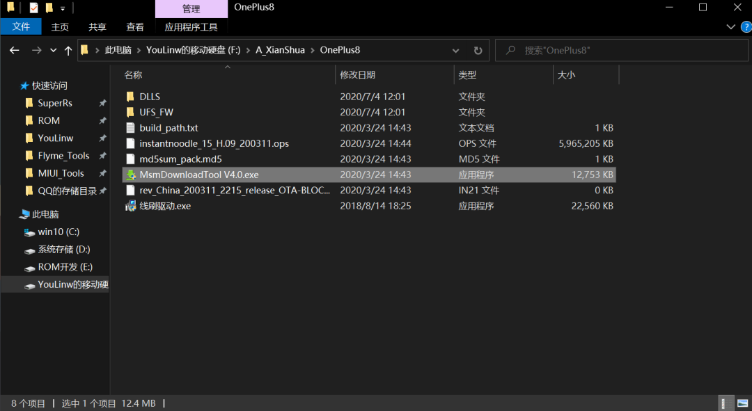Refresh the current folder view
This screenshot has height=411, width=752.
point(478,50)
